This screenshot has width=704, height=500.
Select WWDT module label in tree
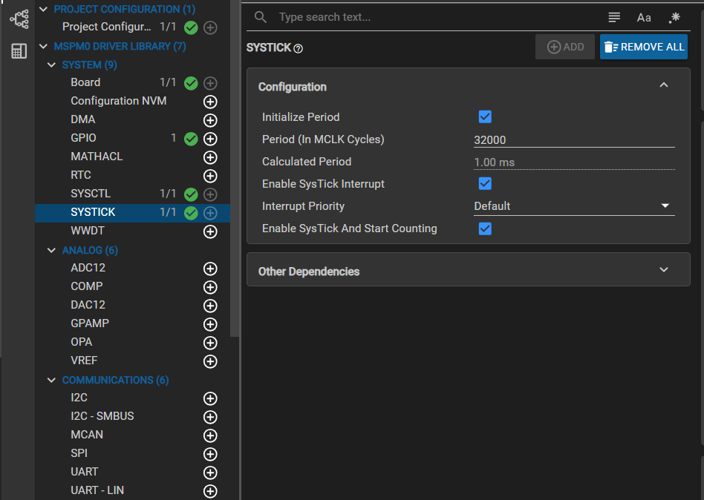tap(88, 231)
